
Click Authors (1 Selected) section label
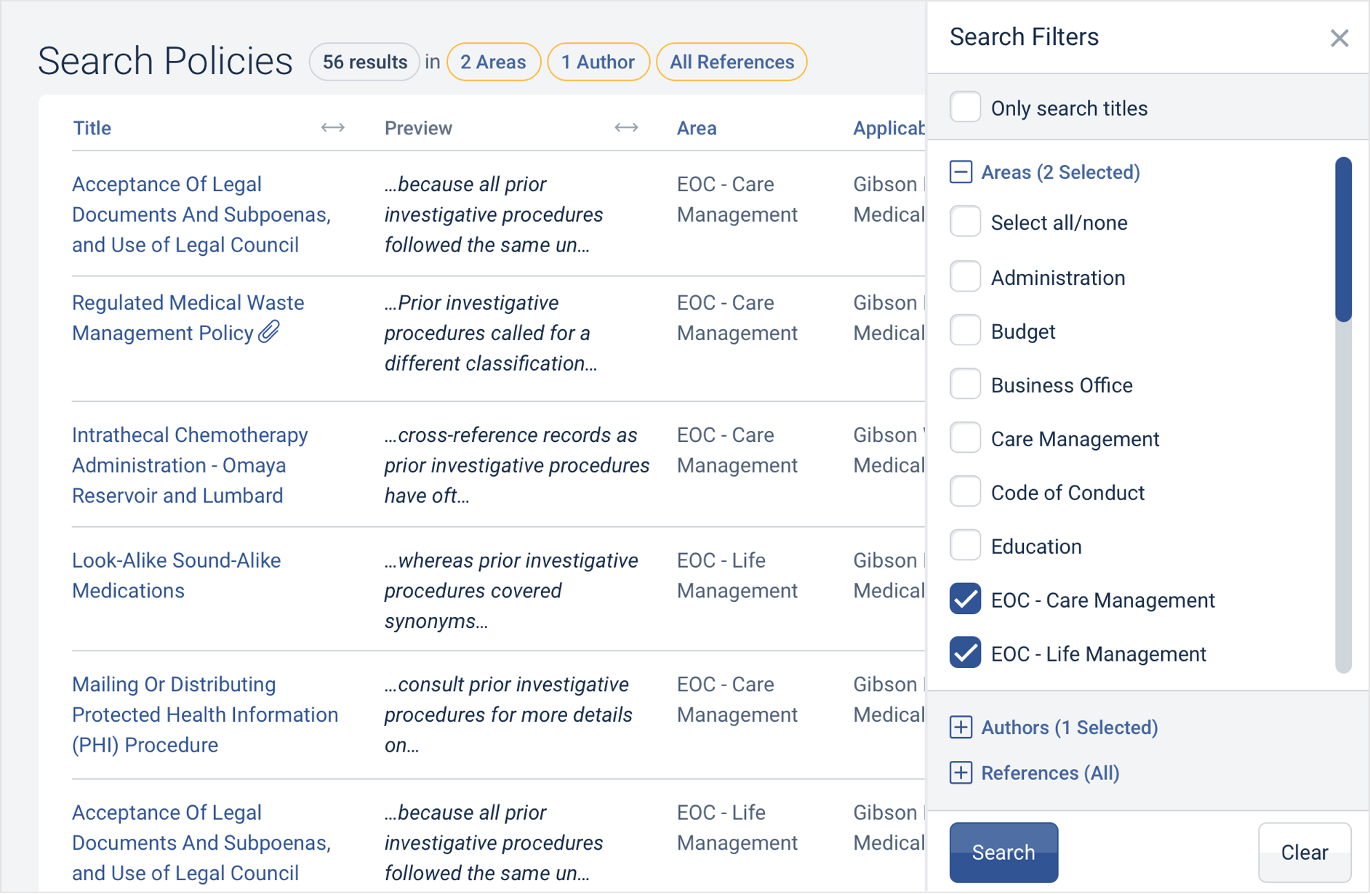[1069, 728]
